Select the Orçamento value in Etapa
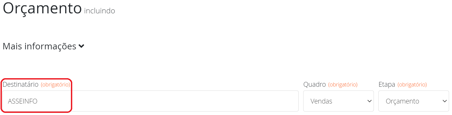The width and height of the screenshot is (452, 115). pyautogui.click(x=402, y=101)
